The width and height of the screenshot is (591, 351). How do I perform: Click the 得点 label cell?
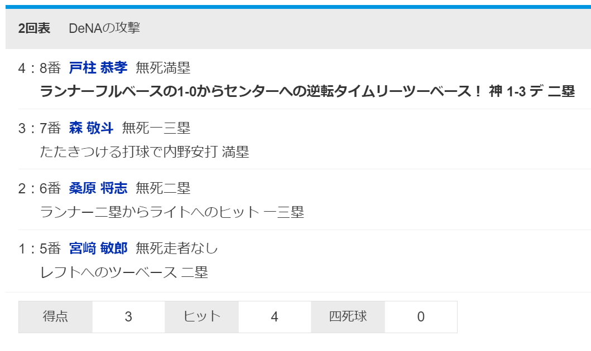[55, 317]
